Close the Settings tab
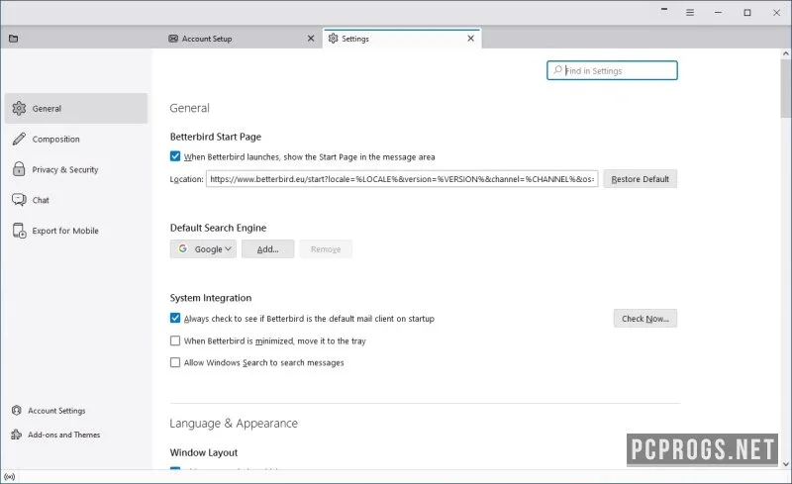792x484 pixels. coord(471,39)
